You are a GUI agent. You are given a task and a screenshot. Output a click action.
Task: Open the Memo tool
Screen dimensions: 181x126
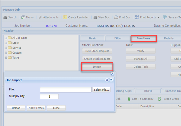coord(23,17)
